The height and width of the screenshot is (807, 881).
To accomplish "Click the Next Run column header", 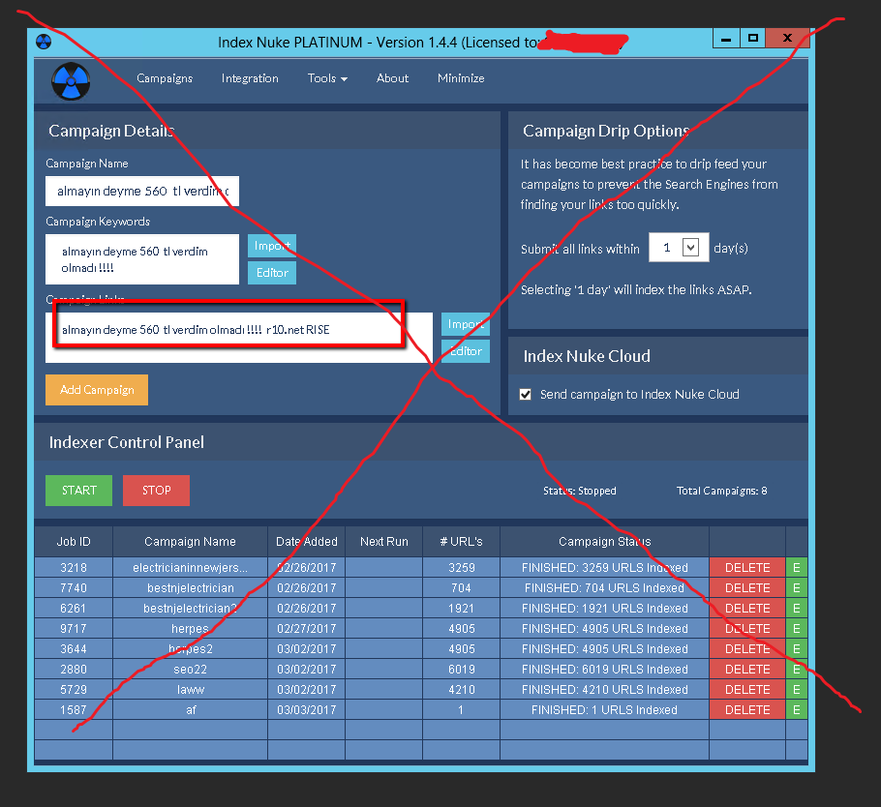I will [384, 541].
